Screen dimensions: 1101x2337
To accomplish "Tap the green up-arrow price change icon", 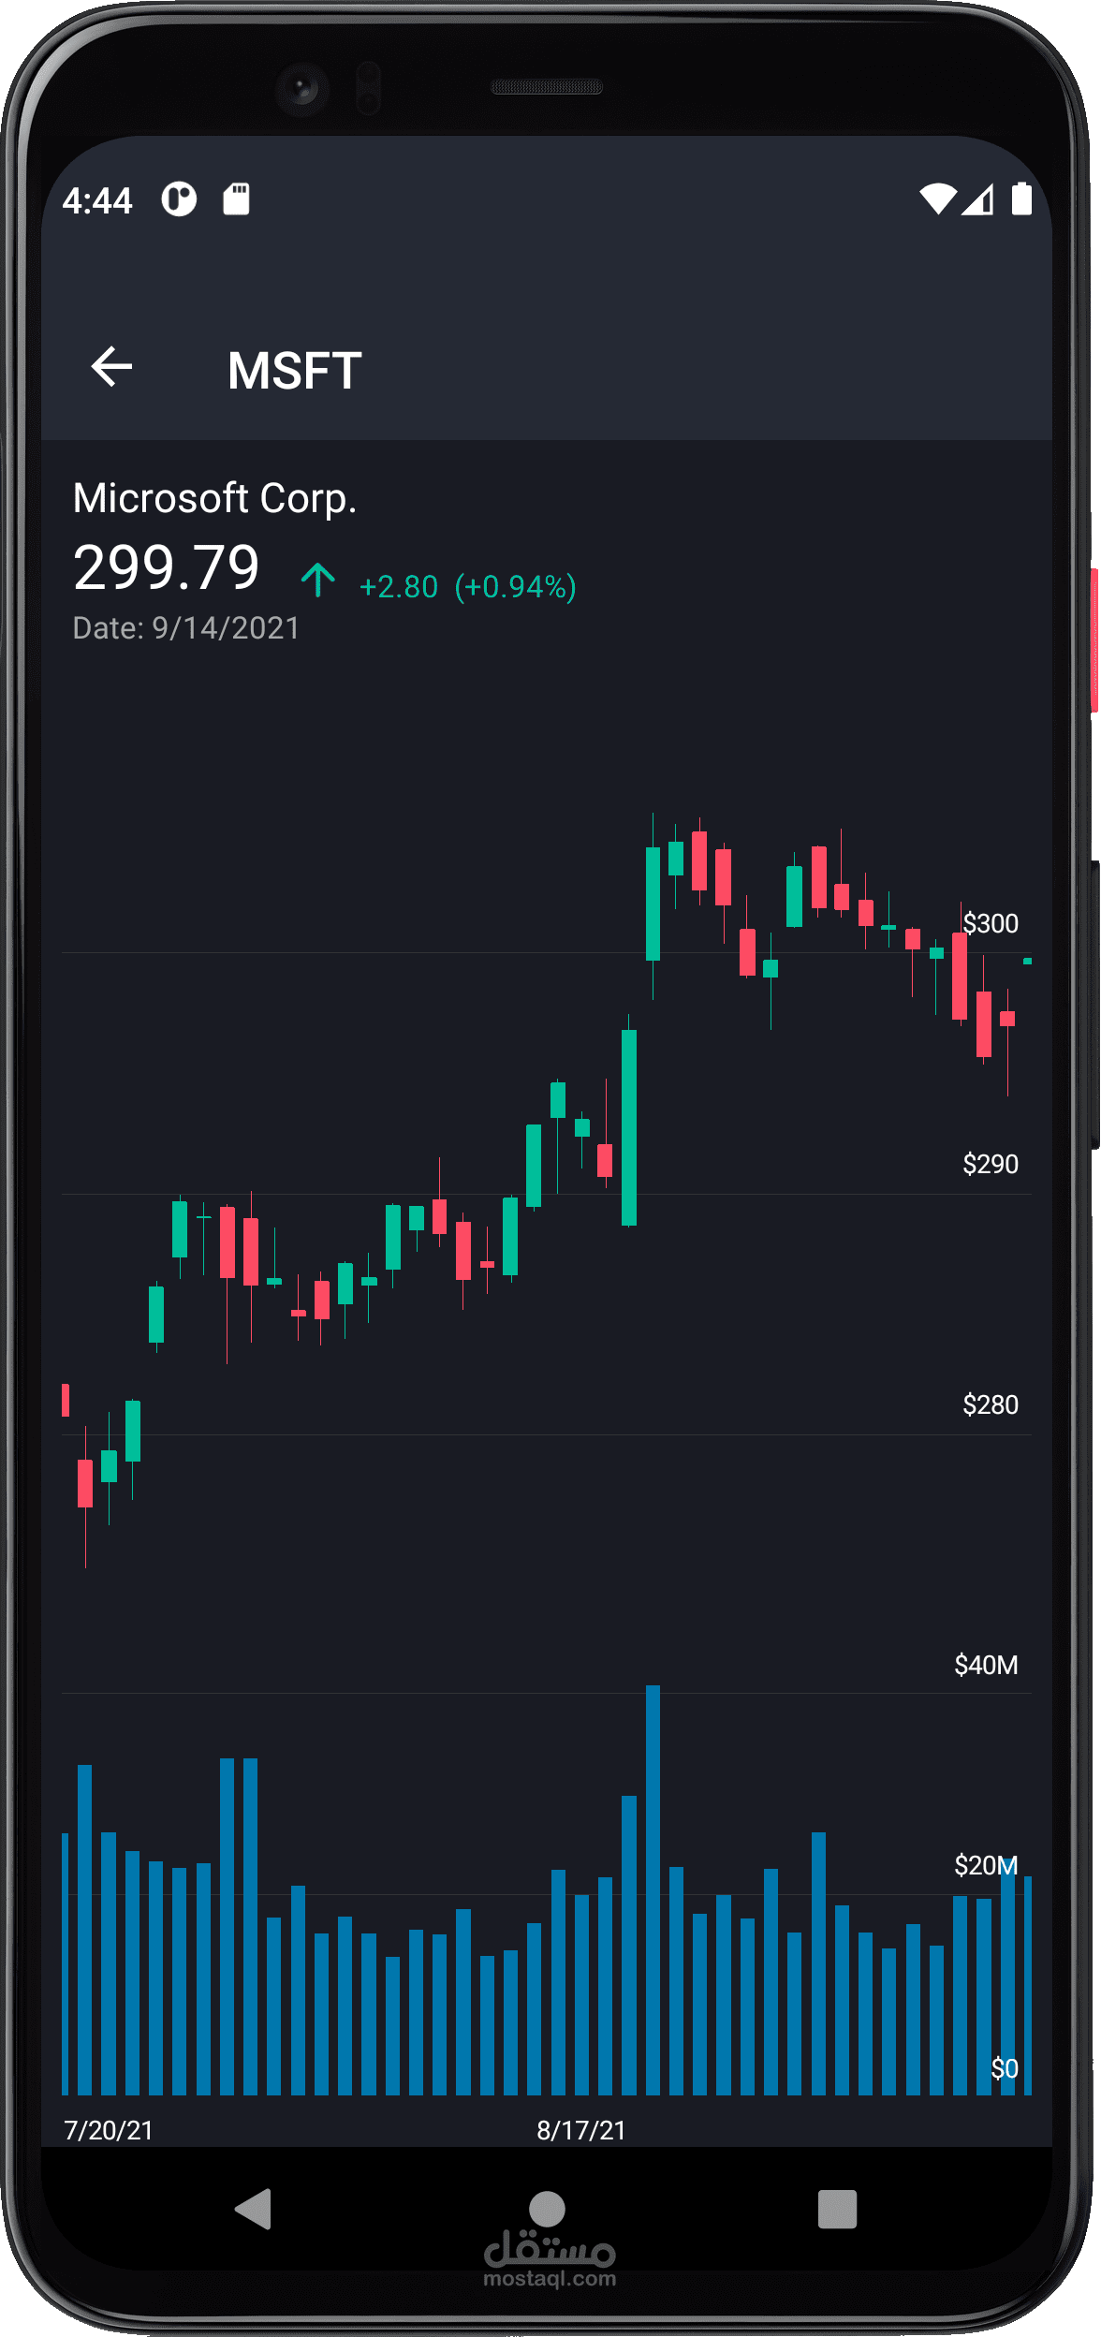I will pyautogui.click(x=318, y=580).
